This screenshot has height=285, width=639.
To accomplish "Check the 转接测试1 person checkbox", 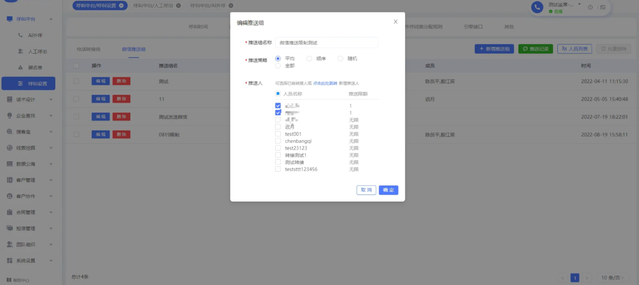I will (x=278, y=155).
